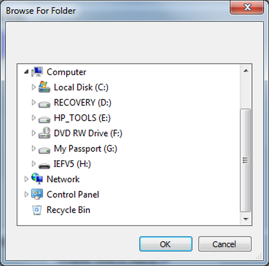This screenshot has height=266, width=269.
Task: Select the HP_TOOLS (E:) folder entry
Action: pyautogui.click(x=82, y=118)
